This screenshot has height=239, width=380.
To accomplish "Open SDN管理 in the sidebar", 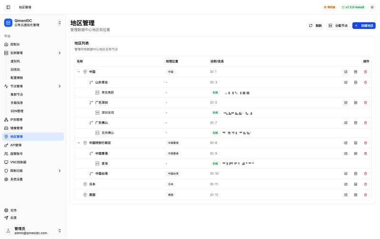I will point(17,111).
